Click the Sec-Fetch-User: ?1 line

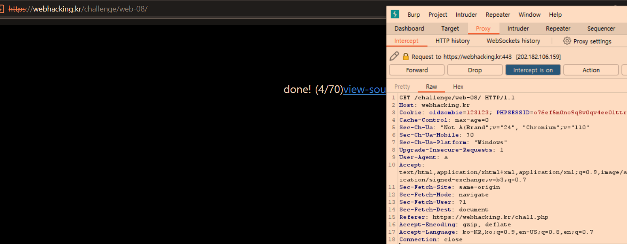(x=433, y=202)
